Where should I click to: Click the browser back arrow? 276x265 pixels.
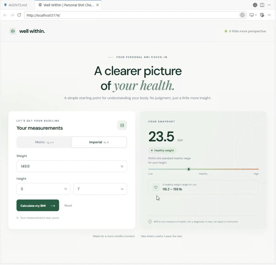coord(5,15)
